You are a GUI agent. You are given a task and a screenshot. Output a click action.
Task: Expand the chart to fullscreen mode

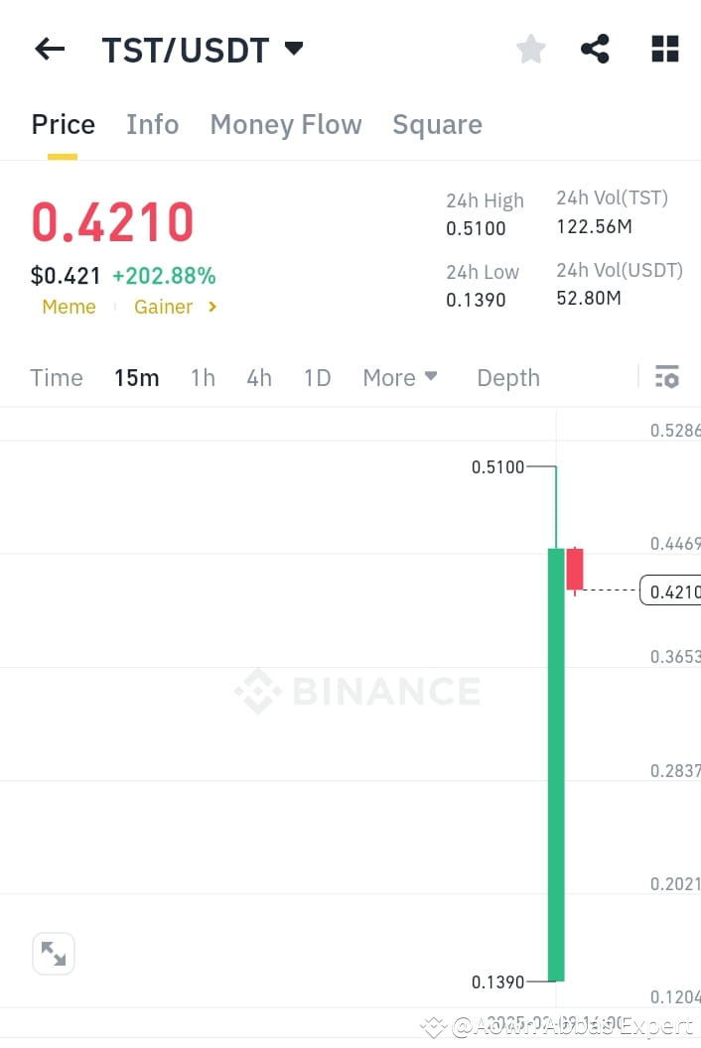click(x=54, y=953)
